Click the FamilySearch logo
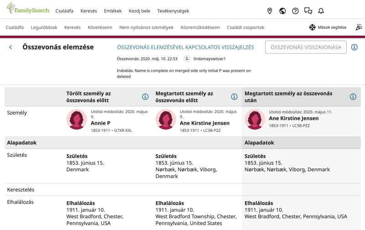This screenshot has width=365, height=230. click(28, 9)
